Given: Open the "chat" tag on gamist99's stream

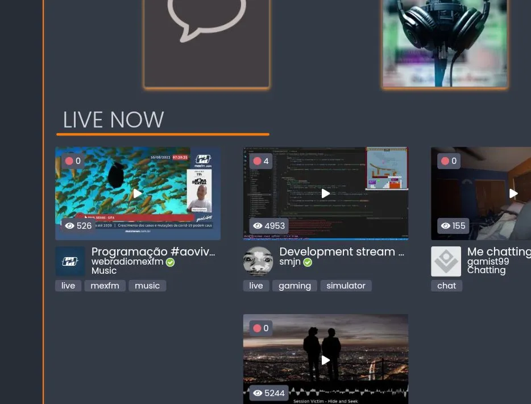Looking at the screenshot, I should coord(446,285).
